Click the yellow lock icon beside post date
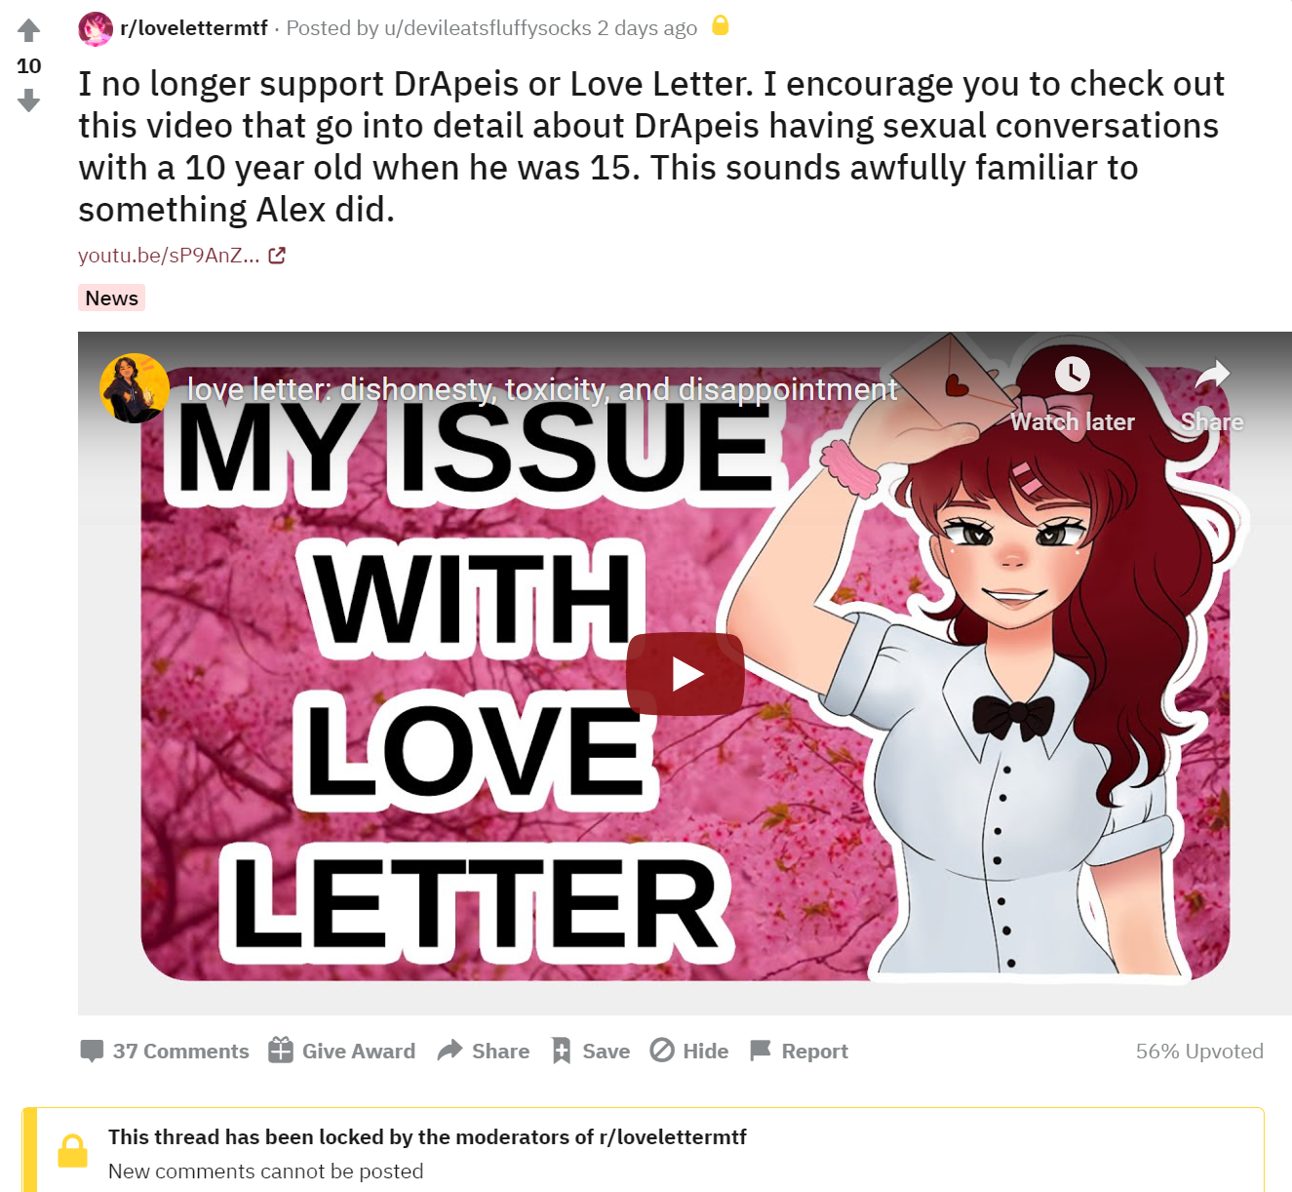 click(x=720, y=25)
